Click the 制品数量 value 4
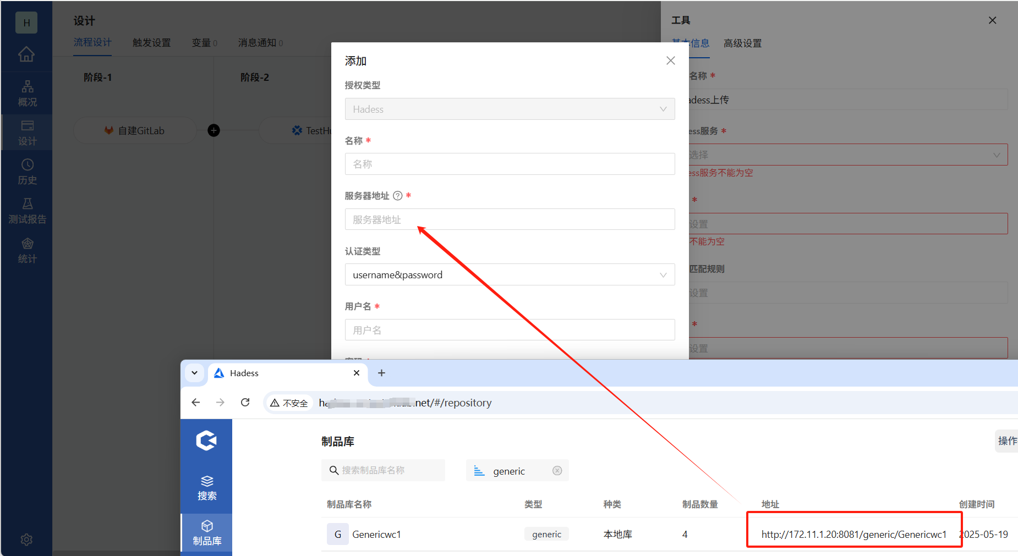 (x=685, y=534)
